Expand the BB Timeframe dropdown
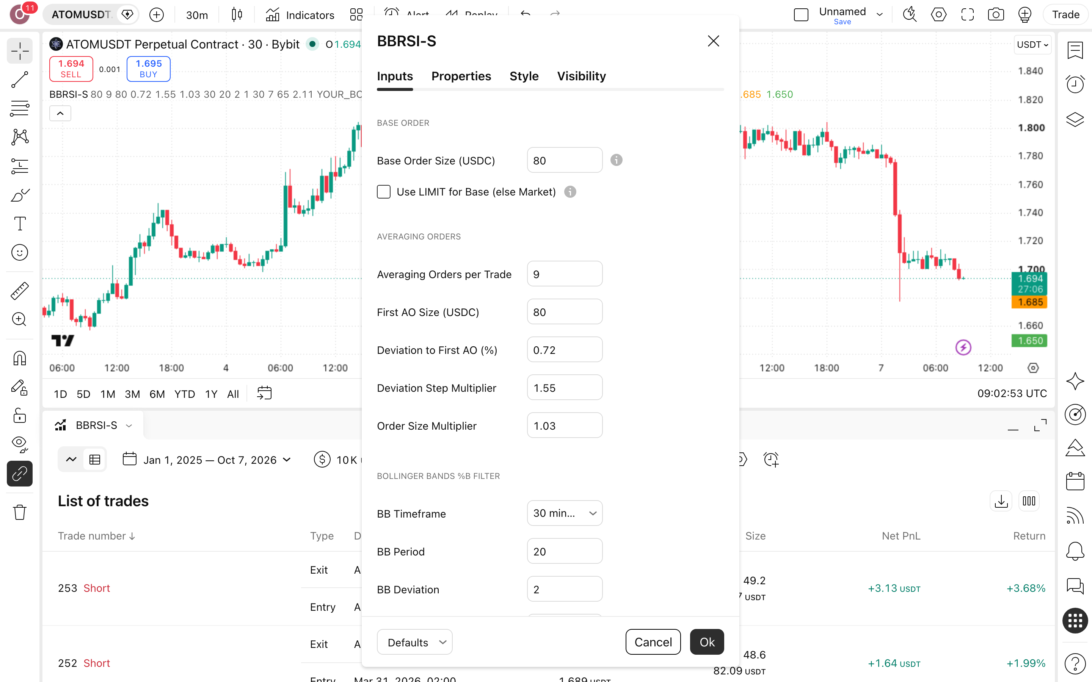The image size is (1092, 682). point(565,513)
